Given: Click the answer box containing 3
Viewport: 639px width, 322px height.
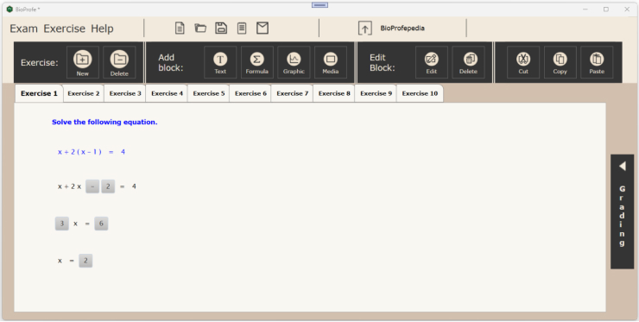Looking at the screenshot, I should click(62, 224).
